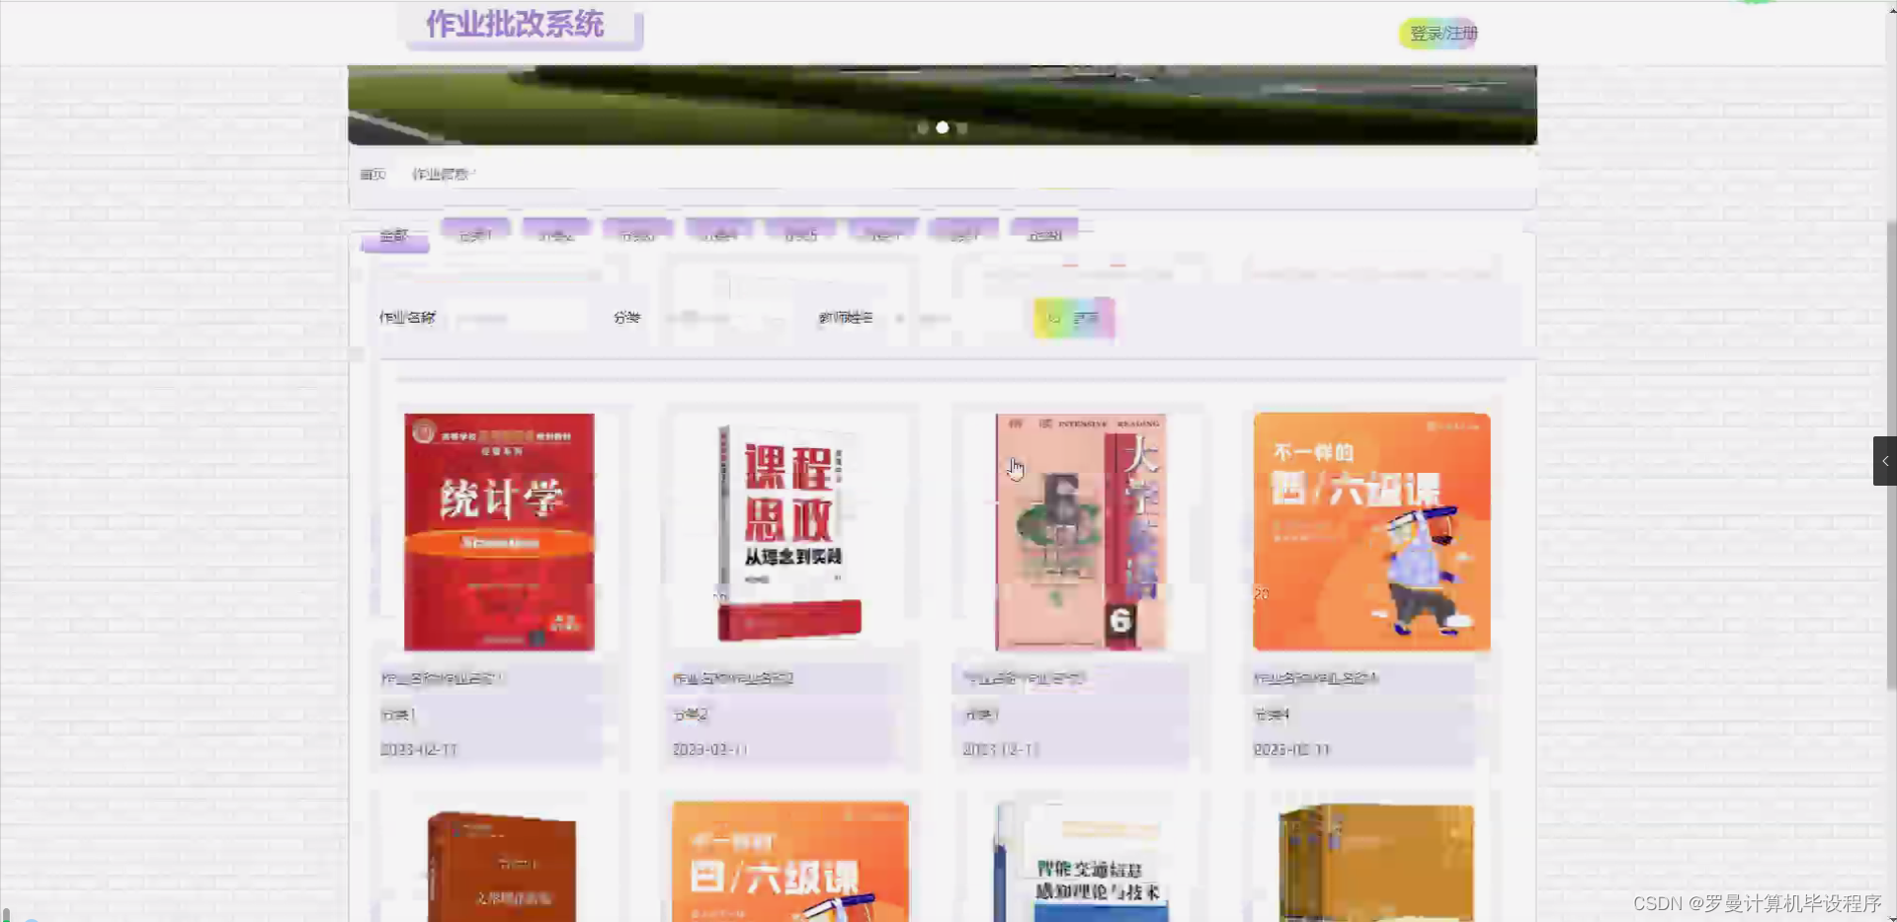Viewport: 1897px width, 922px height.
Task: Open the yellow boxed book set cover
Action: 1375,863
